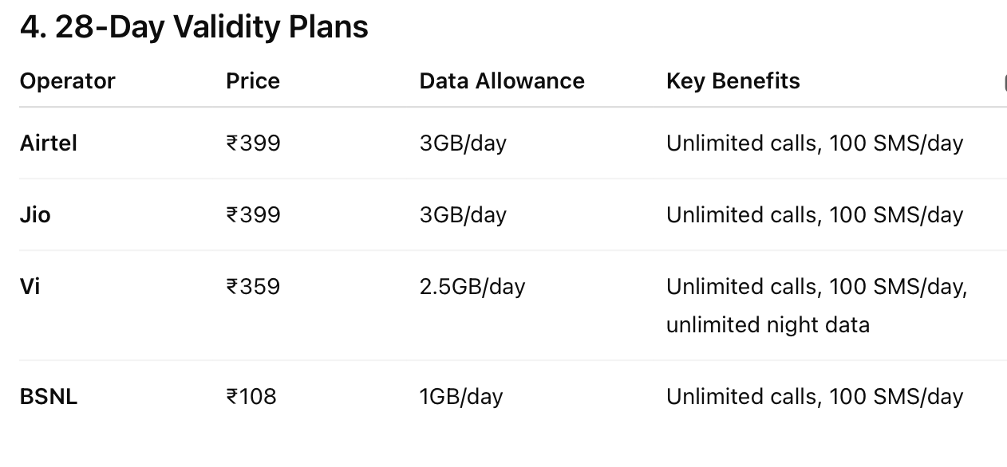Click the ₹108 BSNL price
The height and width of the screenshot is (467, 1007).
tap(251, 397)
